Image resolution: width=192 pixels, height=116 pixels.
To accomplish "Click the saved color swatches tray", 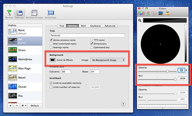I will pyautogui.click(x=163, y=106).
